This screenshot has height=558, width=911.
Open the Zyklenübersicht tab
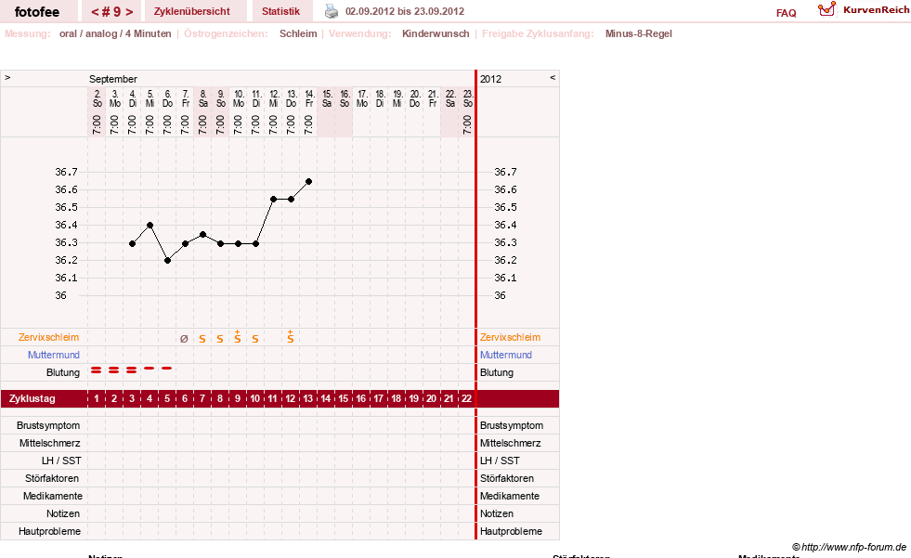(x=191, y=11)
